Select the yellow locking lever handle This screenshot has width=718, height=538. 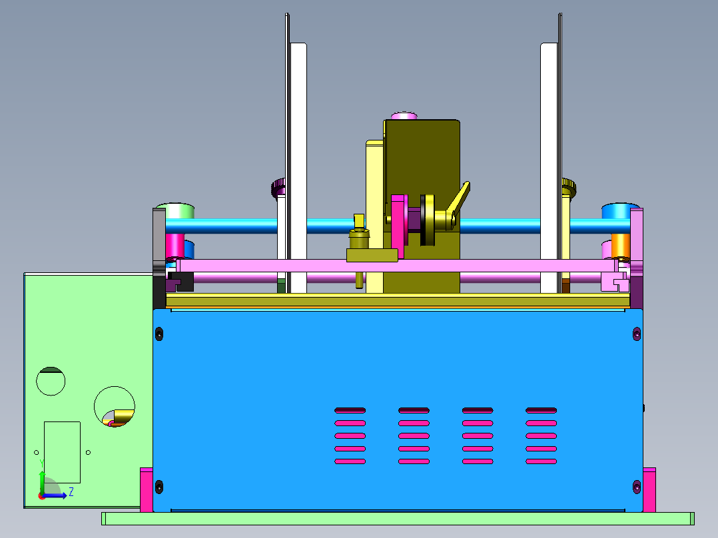point(458,202)
